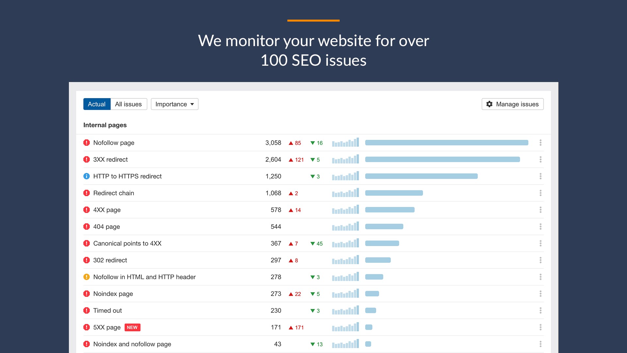Click the gear icon in Manage issues
627x353 pixels.
489,104
